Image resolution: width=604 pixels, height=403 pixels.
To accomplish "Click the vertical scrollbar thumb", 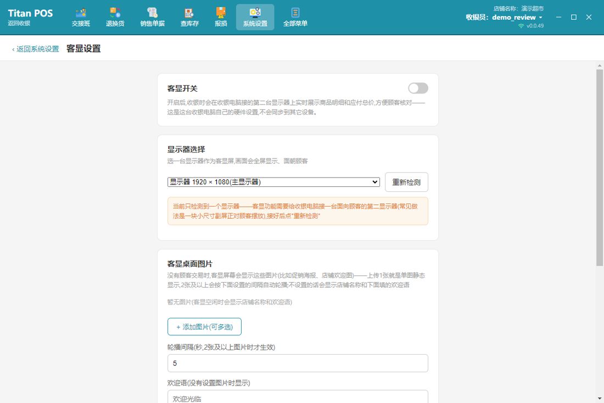I will pos(600,168).
